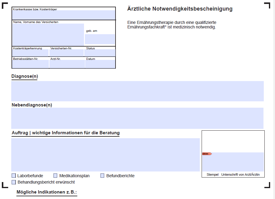The image size is (275, 199).
Task: Focus the Datum field
Action: click(x=100, y=64)
